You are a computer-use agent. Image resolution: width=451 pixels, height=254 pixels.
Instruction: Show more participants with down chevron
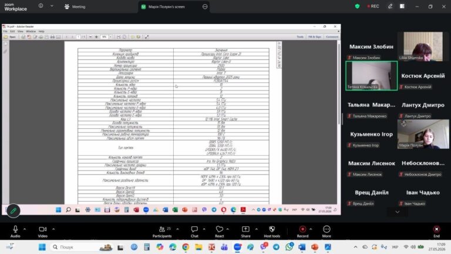click(x=397, y=212)
